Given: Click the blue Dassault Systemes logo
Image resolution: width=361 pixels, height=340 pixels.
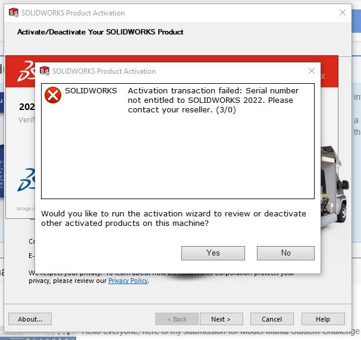Looking at the screenshot, I should click(26, 180).
